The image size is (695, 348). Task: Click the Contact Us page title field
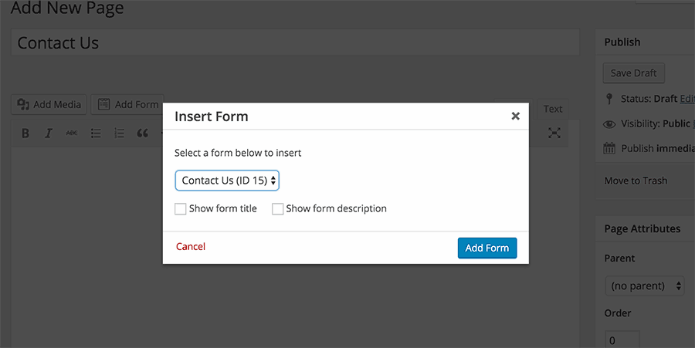pos(295,42)
